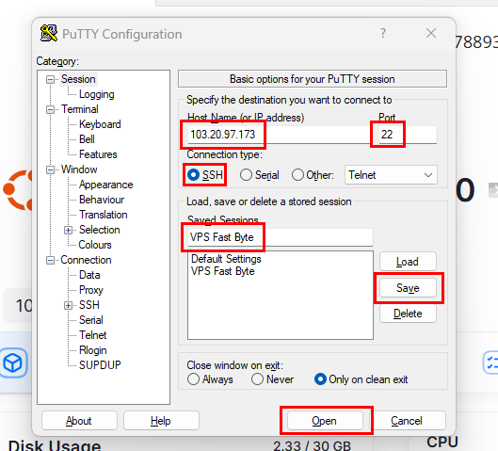498x451 pixels.
Task: Open the Data category
Action: 89,275
